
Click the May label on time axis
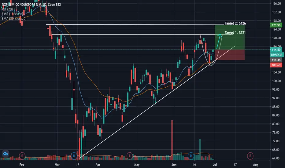click(137, 165)
